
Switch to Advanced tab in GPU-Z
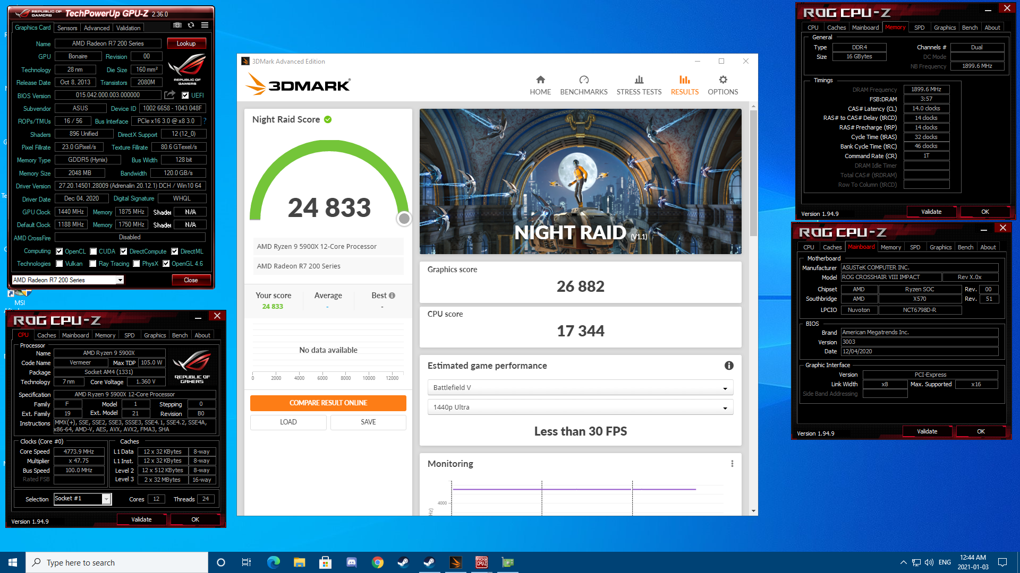[x=97, y=28]
